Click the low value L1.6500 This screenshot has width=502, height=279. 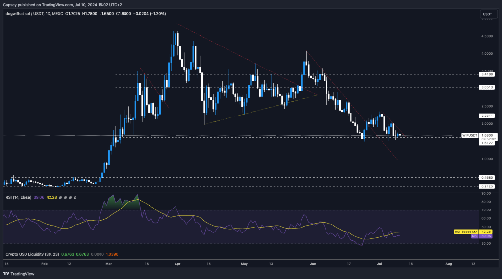pos(106,14)
